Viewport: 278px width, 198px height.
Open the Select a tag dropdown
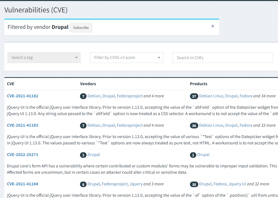point(44,58)
